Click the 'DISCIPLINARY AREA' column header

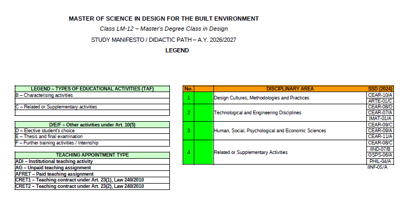(290, 89)
